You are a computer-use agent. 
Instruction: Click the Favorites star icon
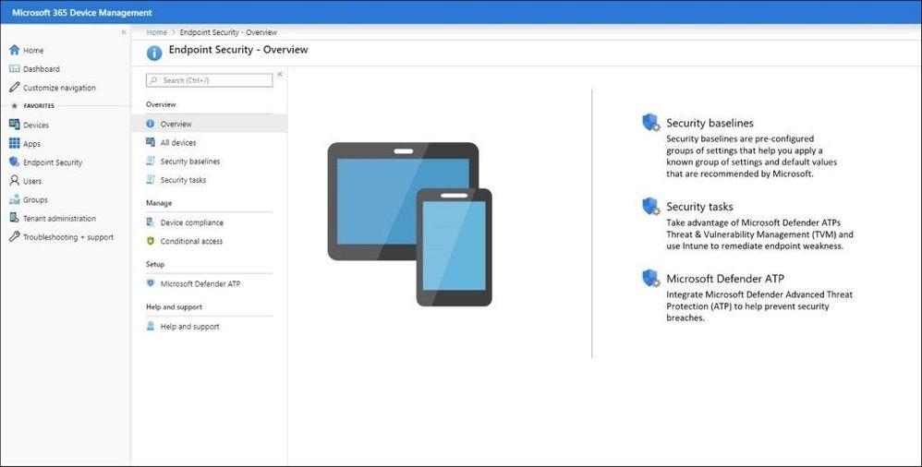coord(15,106)
